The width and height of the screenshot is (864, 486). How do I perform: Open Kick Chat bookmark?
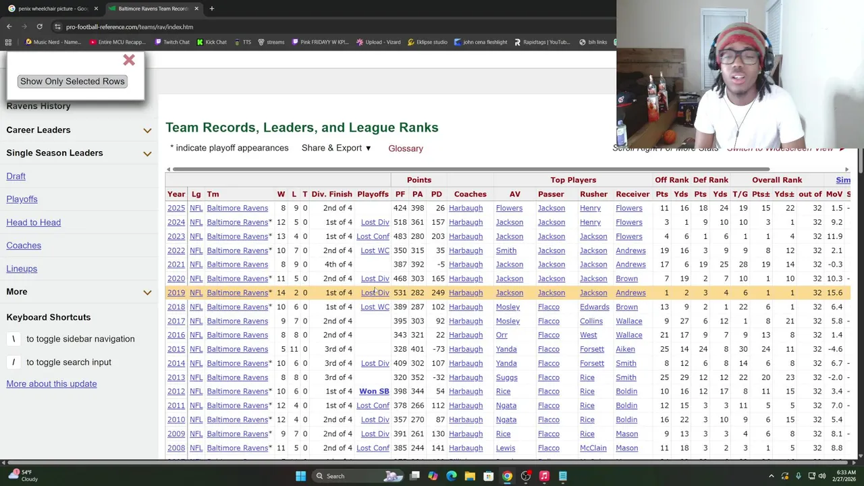click(211, 42)
